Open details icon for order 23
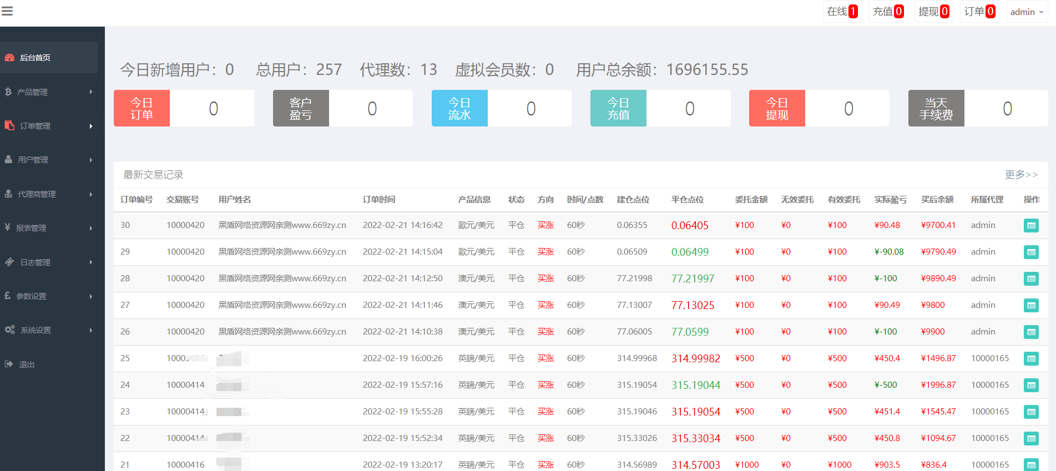 coord(1031,412)
